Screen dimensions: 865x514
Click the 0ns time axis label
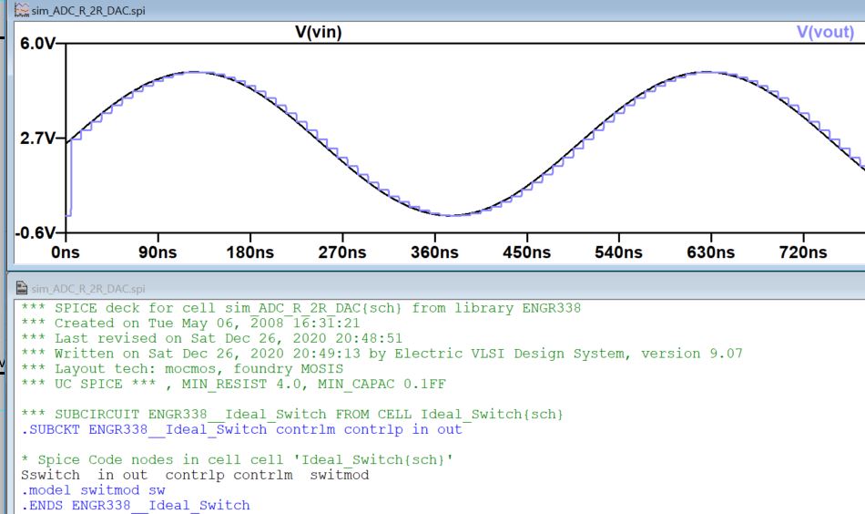point(66,252)
